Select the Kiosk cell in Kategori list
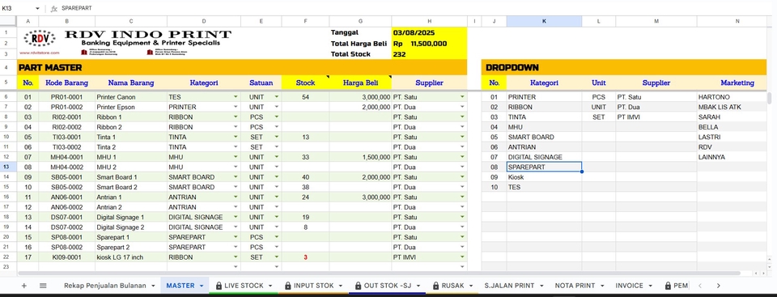This screenshot has width=777, height=297. [544, 177]
